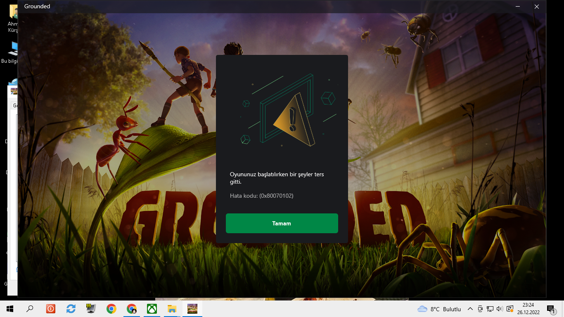
Task: Click the error code text 0x80070102
Action: tap(276, 196)
